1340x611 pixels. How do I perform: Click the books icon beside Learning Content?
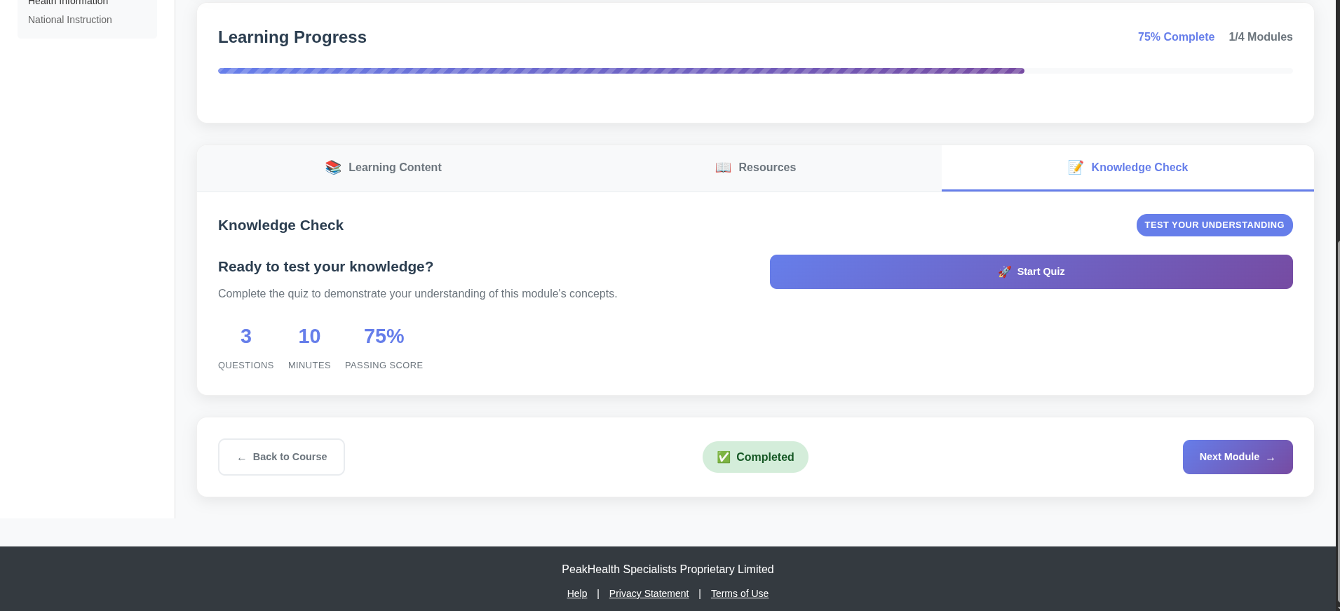click(x=333, y=168)
